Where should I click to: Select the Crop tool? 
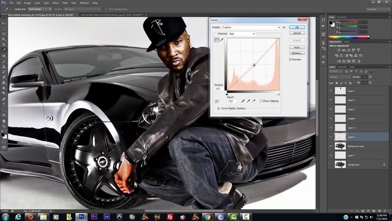[x=4, y=45]
